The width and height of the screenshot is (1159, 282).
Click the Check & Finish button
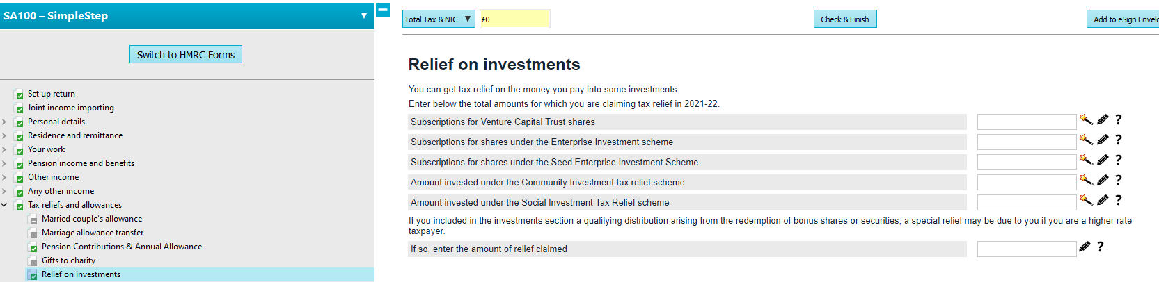(x=844, y=19)
